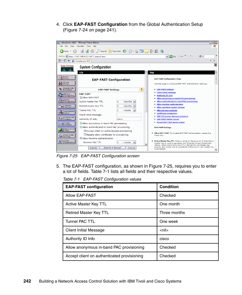Print the page with printer icon
This screenshot has width=242, height=295.
[x=136, y=51]
